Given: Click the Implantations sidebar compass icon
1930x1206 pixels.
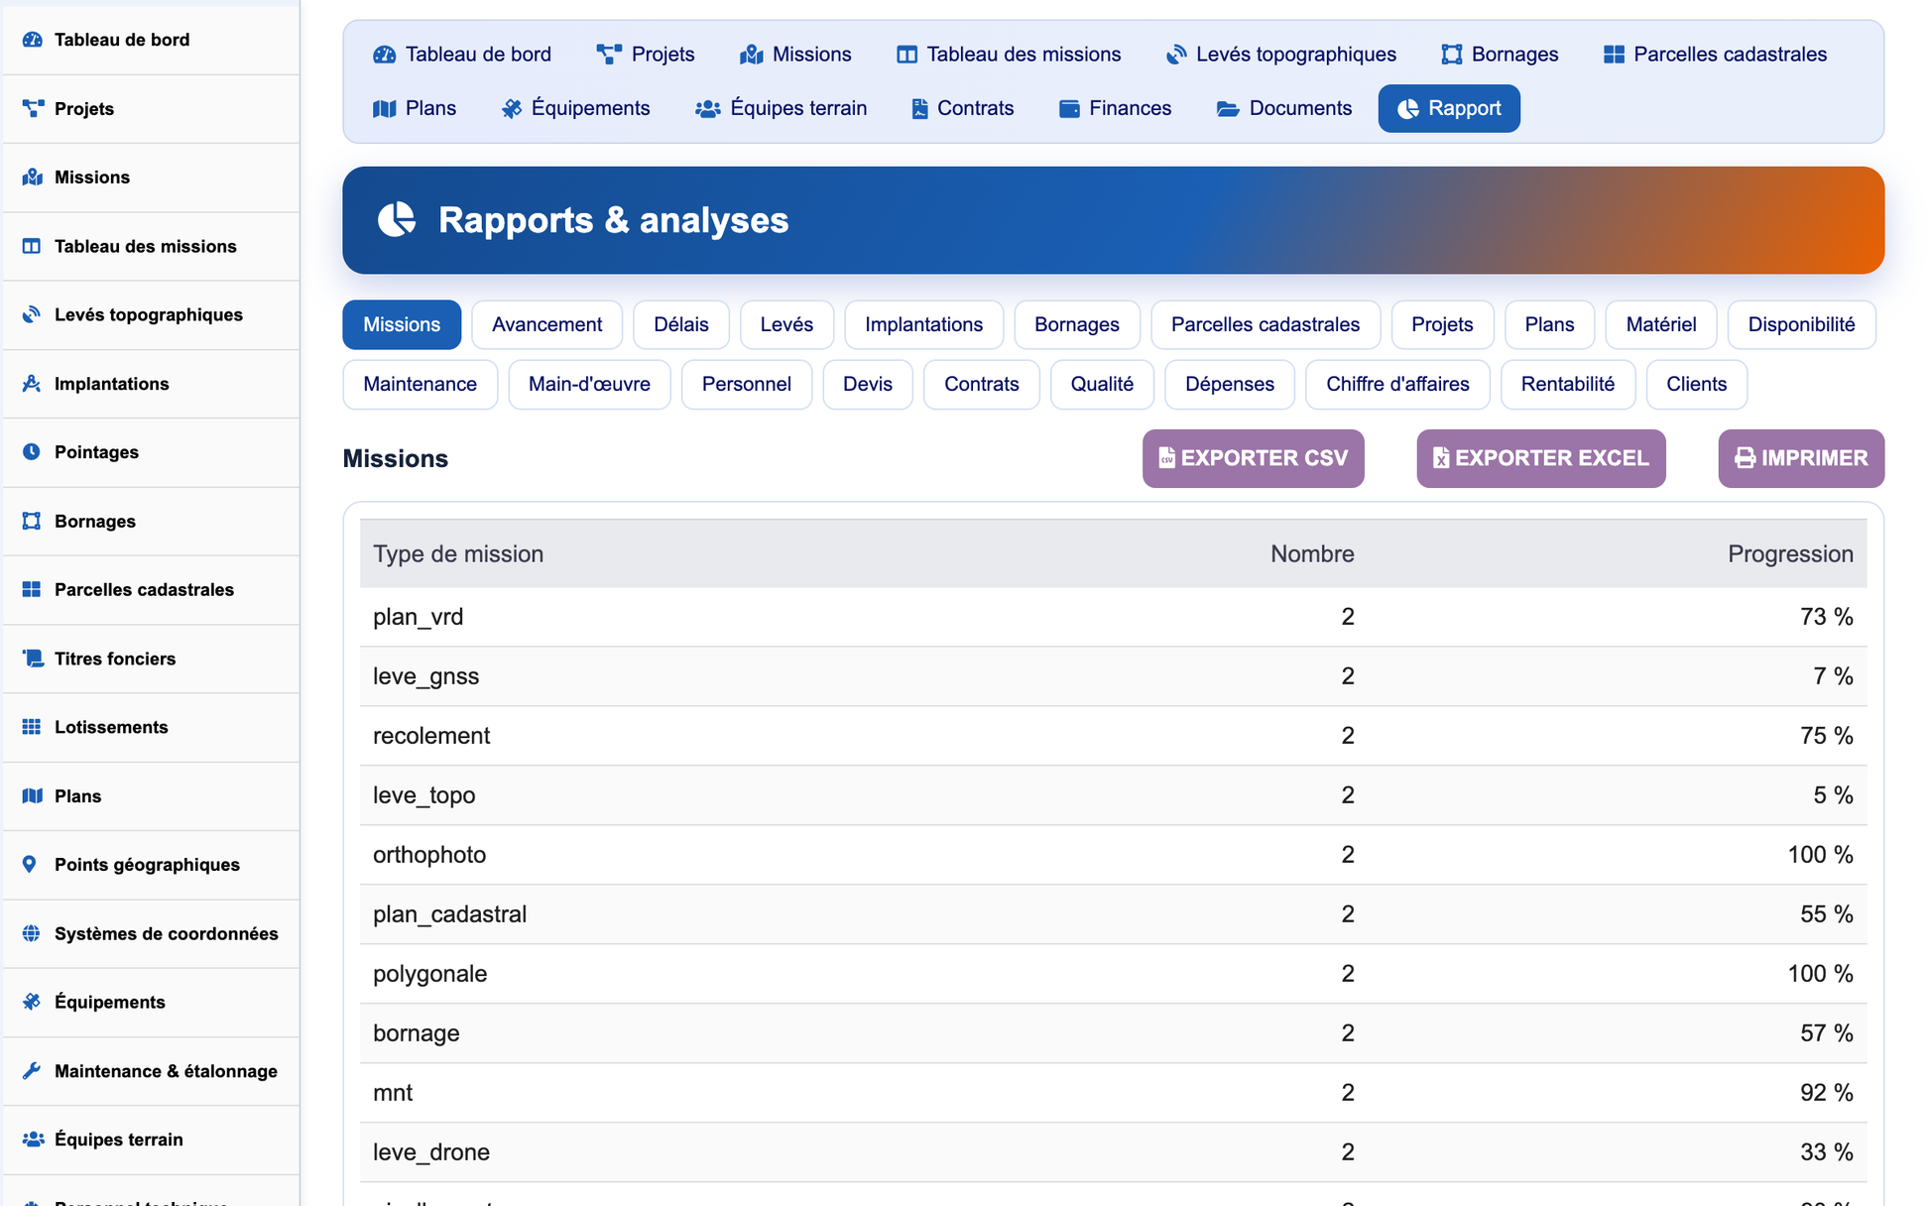Looking at the screenshot, I should point(32,384).
